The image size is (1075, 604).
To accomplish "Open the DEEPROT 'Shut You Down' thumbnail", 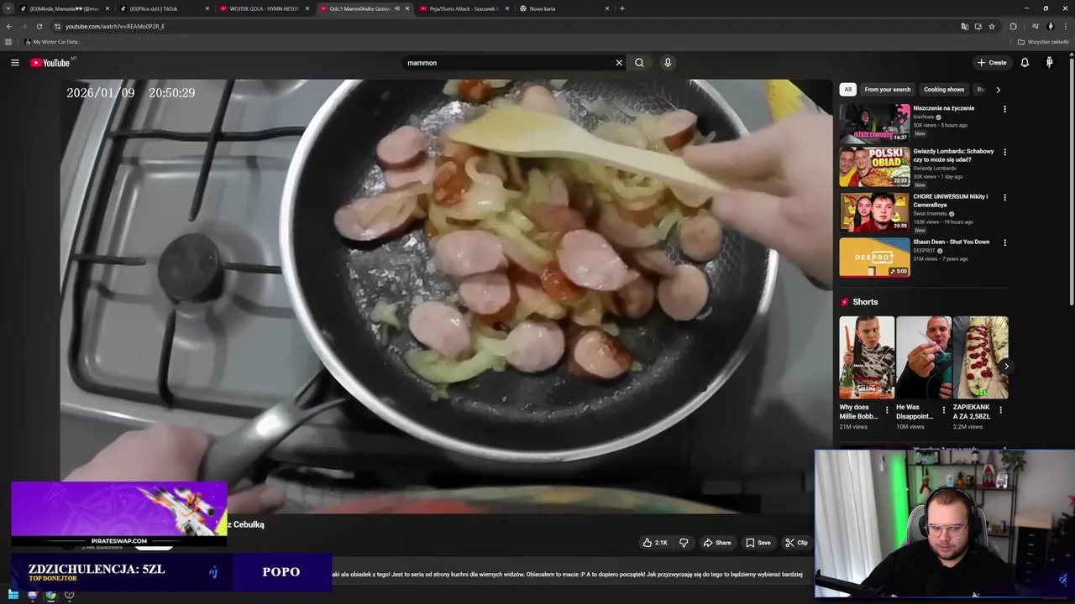I will pyautogui.click(x=874, y=258).
